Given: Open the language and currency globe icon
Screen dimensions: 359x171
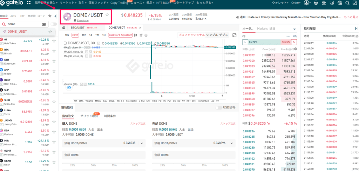Looking at the screenshot, I should tap(339, 3).
